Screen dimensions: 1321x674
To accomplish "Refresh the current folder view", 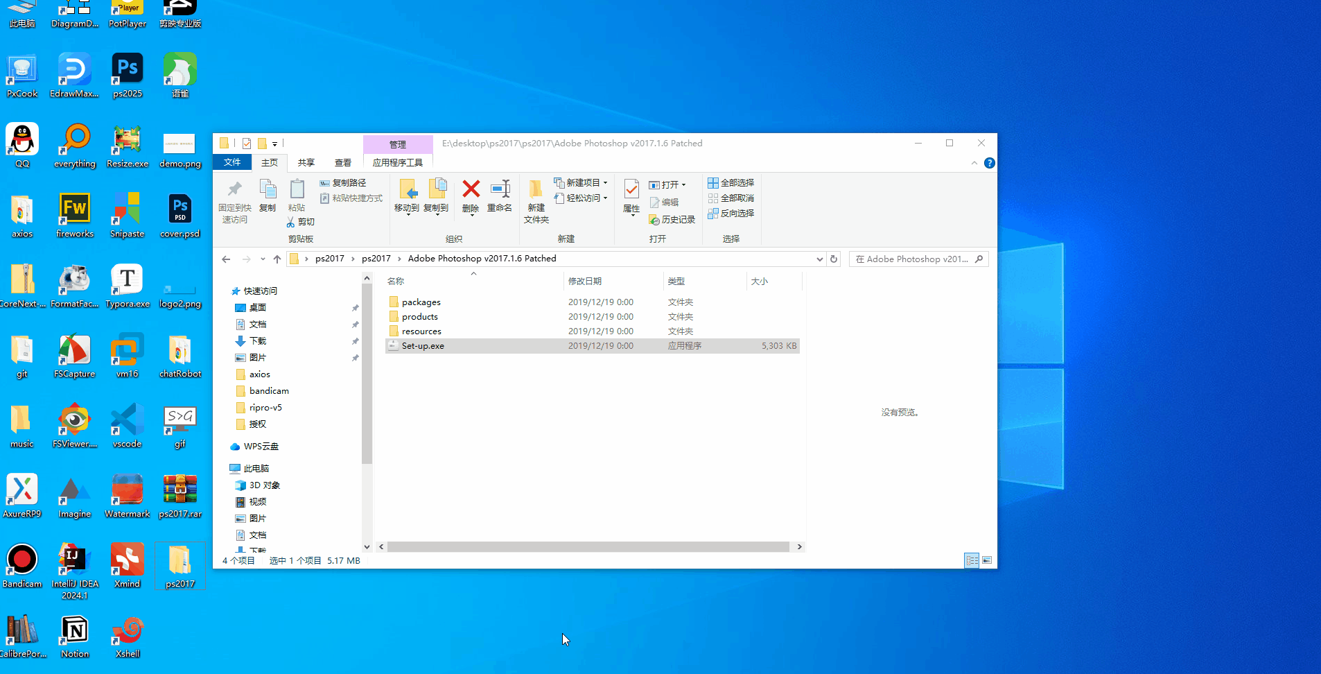I will [834, 259].
